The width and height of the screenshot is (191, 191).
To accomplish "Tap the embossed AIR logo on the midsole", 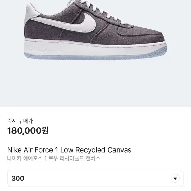I will click(x=44, y=50).
